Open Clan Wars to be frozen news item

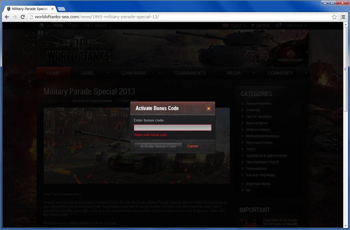click(x=280, y=222)
